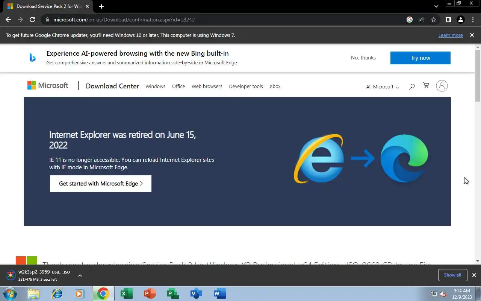Screen dimensions: 481x301
Task: Click the browser forward arrow
Action: tap(20, 20)
